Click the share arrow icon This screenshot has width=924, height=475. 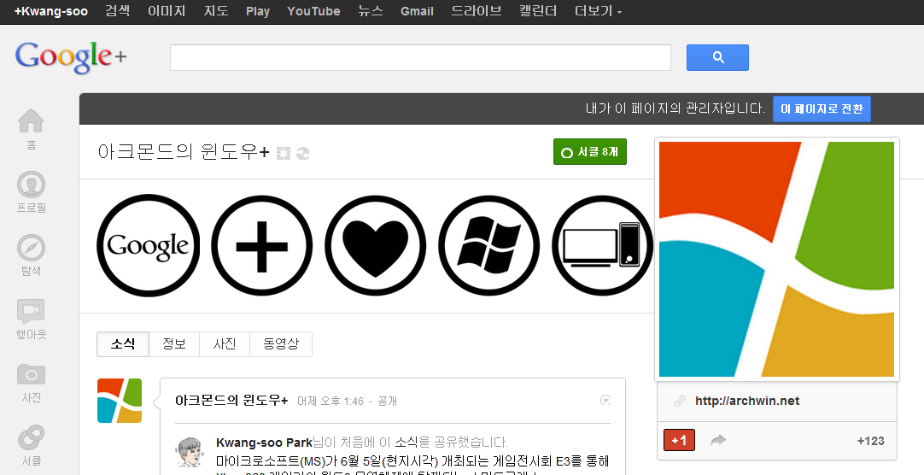click(717, 440)
